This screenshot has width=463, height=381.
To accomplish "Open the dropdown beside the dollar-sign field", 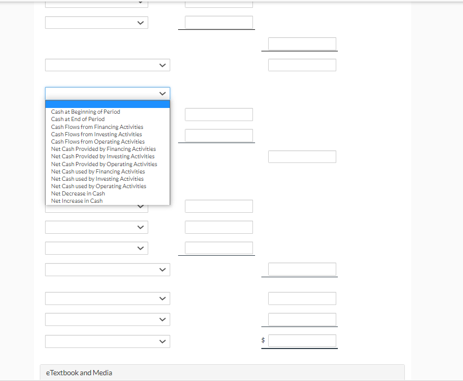I will (x=107, y=341).
